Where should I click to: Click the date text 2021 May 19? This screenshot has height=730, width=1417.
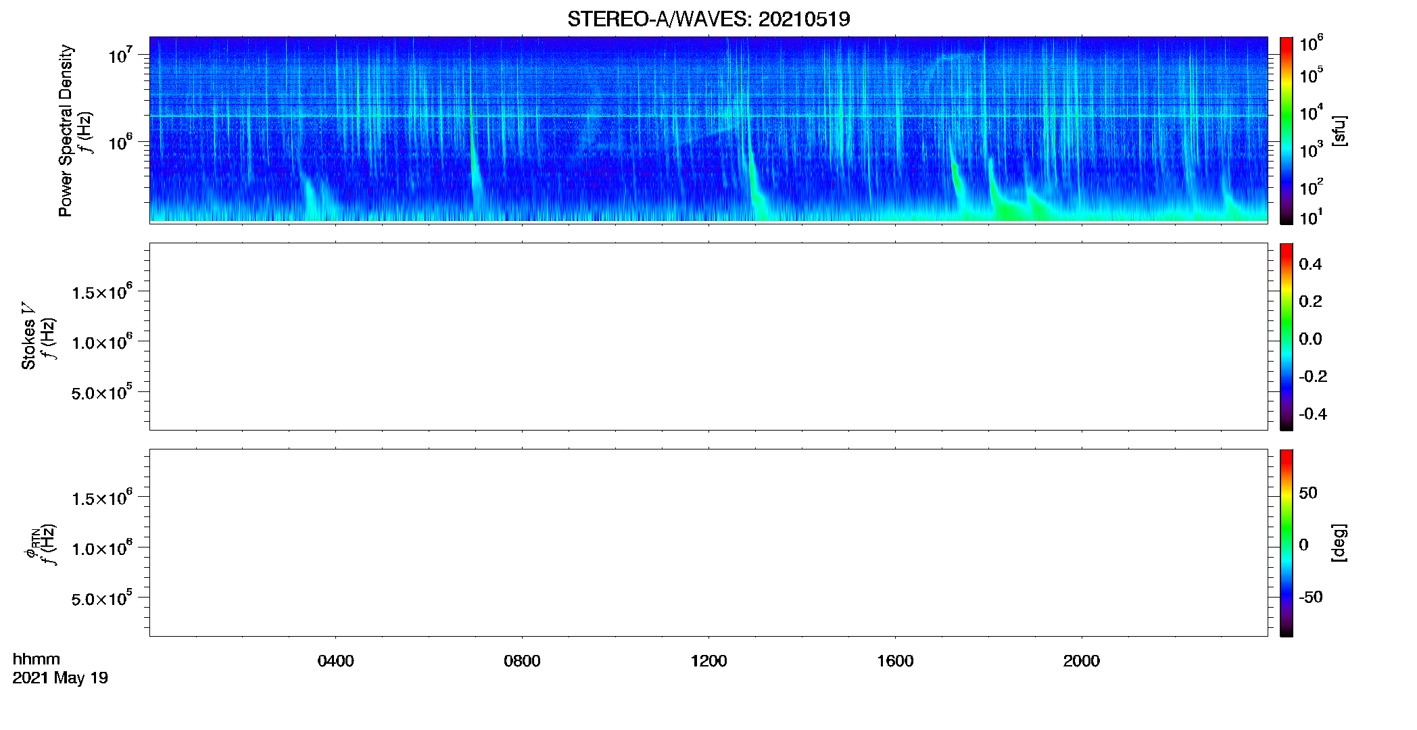(x=60, y=678)
